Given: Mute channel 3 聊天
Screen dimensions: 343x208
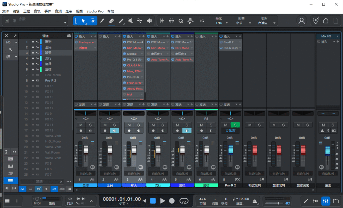Looking at the screenshot, I should tap(129, 125).
